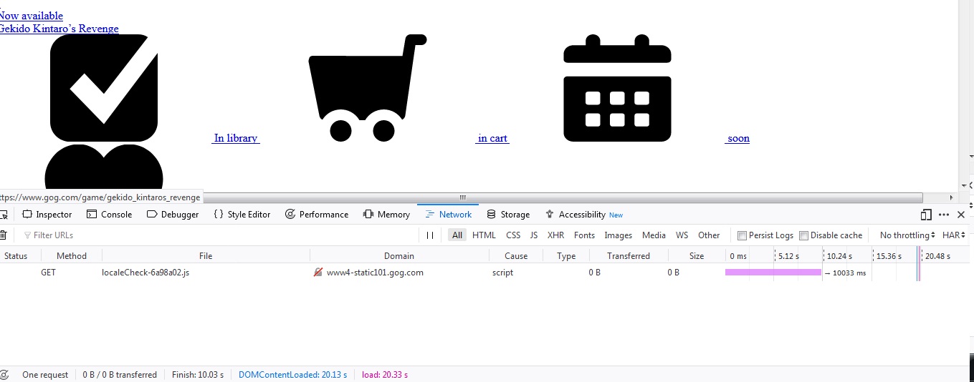Open the No throttling dropdown

click(907, 235)
